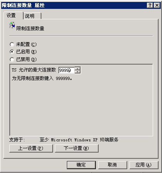
Task: Dismiss changes with 取消
Action: click(x=113, y=165)
